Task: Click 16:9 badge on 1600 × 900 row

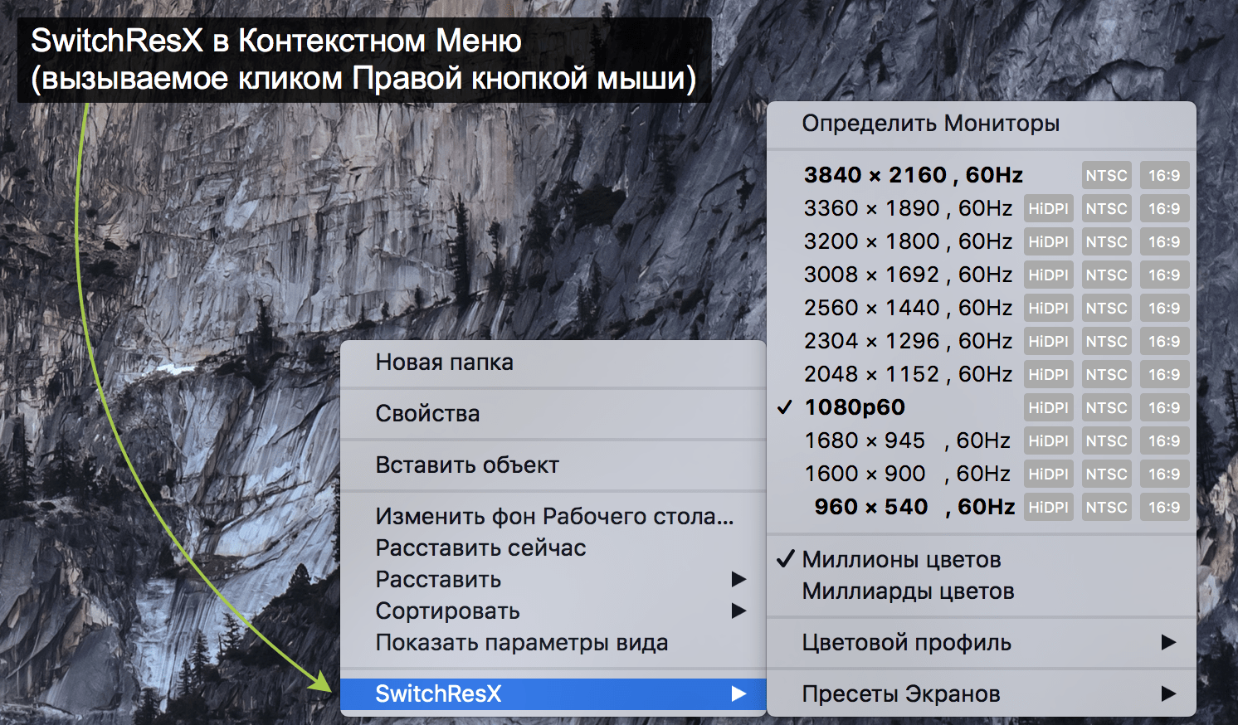Action: [1164, 474]
